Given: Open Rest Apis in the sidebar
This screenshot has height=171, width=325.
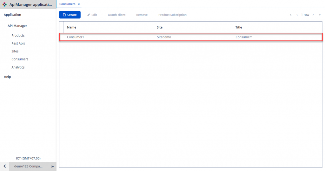Looking at the screenshot, I should tap(18, 43).
